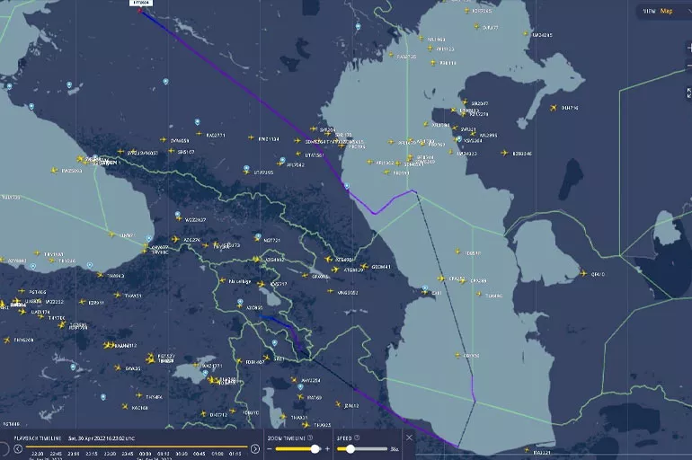Select the tracked flight label at top
The image size is (692, 460).
(141, 4)
